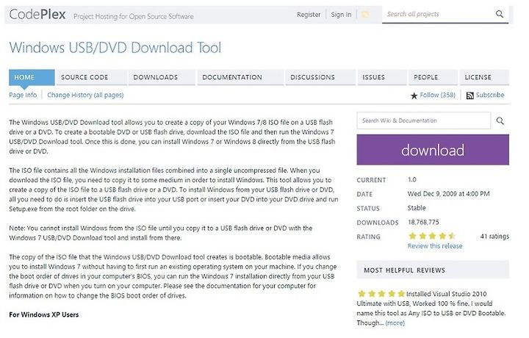Click the CodePlex logo

pyautogui.click(x=37, y=14)
